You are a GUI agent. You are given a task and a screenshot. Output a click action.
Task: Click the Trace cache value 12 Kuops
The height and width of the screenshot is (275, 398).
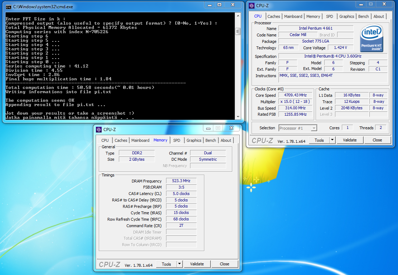[x=351, y=101]
